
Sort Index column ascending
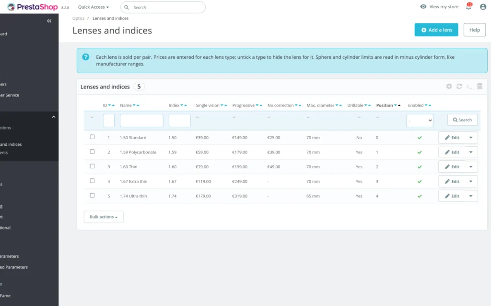pos(186,105)
